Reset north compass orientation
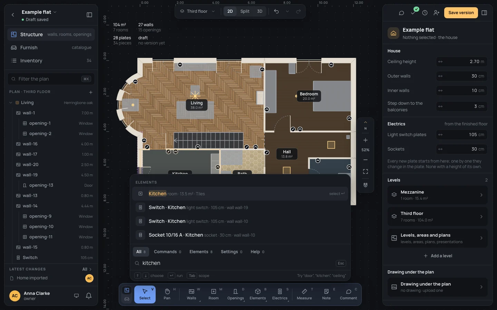This screenshot has width=497, height=310. [x=366, y=125]
